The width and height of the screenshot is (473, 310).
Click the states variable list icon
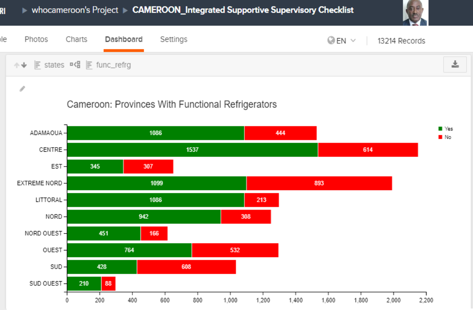(x=37, y=65)
